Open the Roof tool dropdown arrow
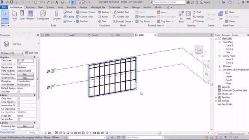This screenshot has width=249, height=140. [74, 12]
